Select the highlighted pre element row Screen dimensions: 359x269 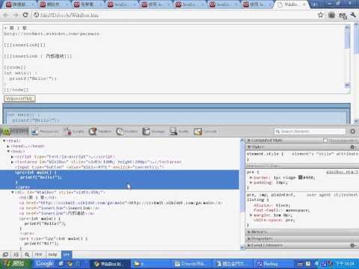click(x=120, y=179)
